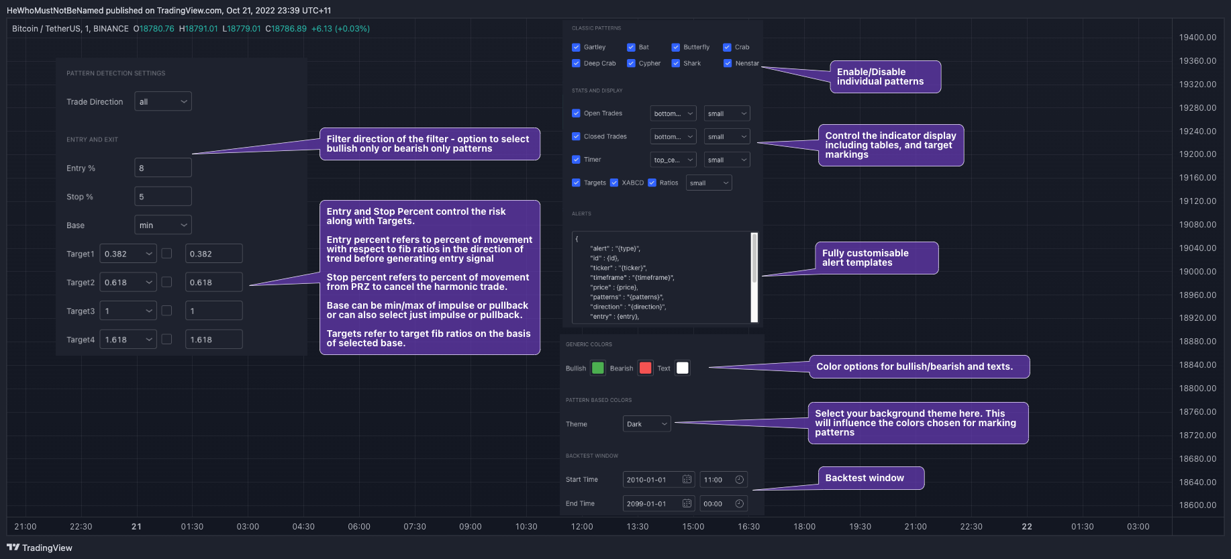The width and height of the screenshot is (1231, 559).
Task: Open the Target4 ratio dropdown
Action: click(x=128, y=340)
